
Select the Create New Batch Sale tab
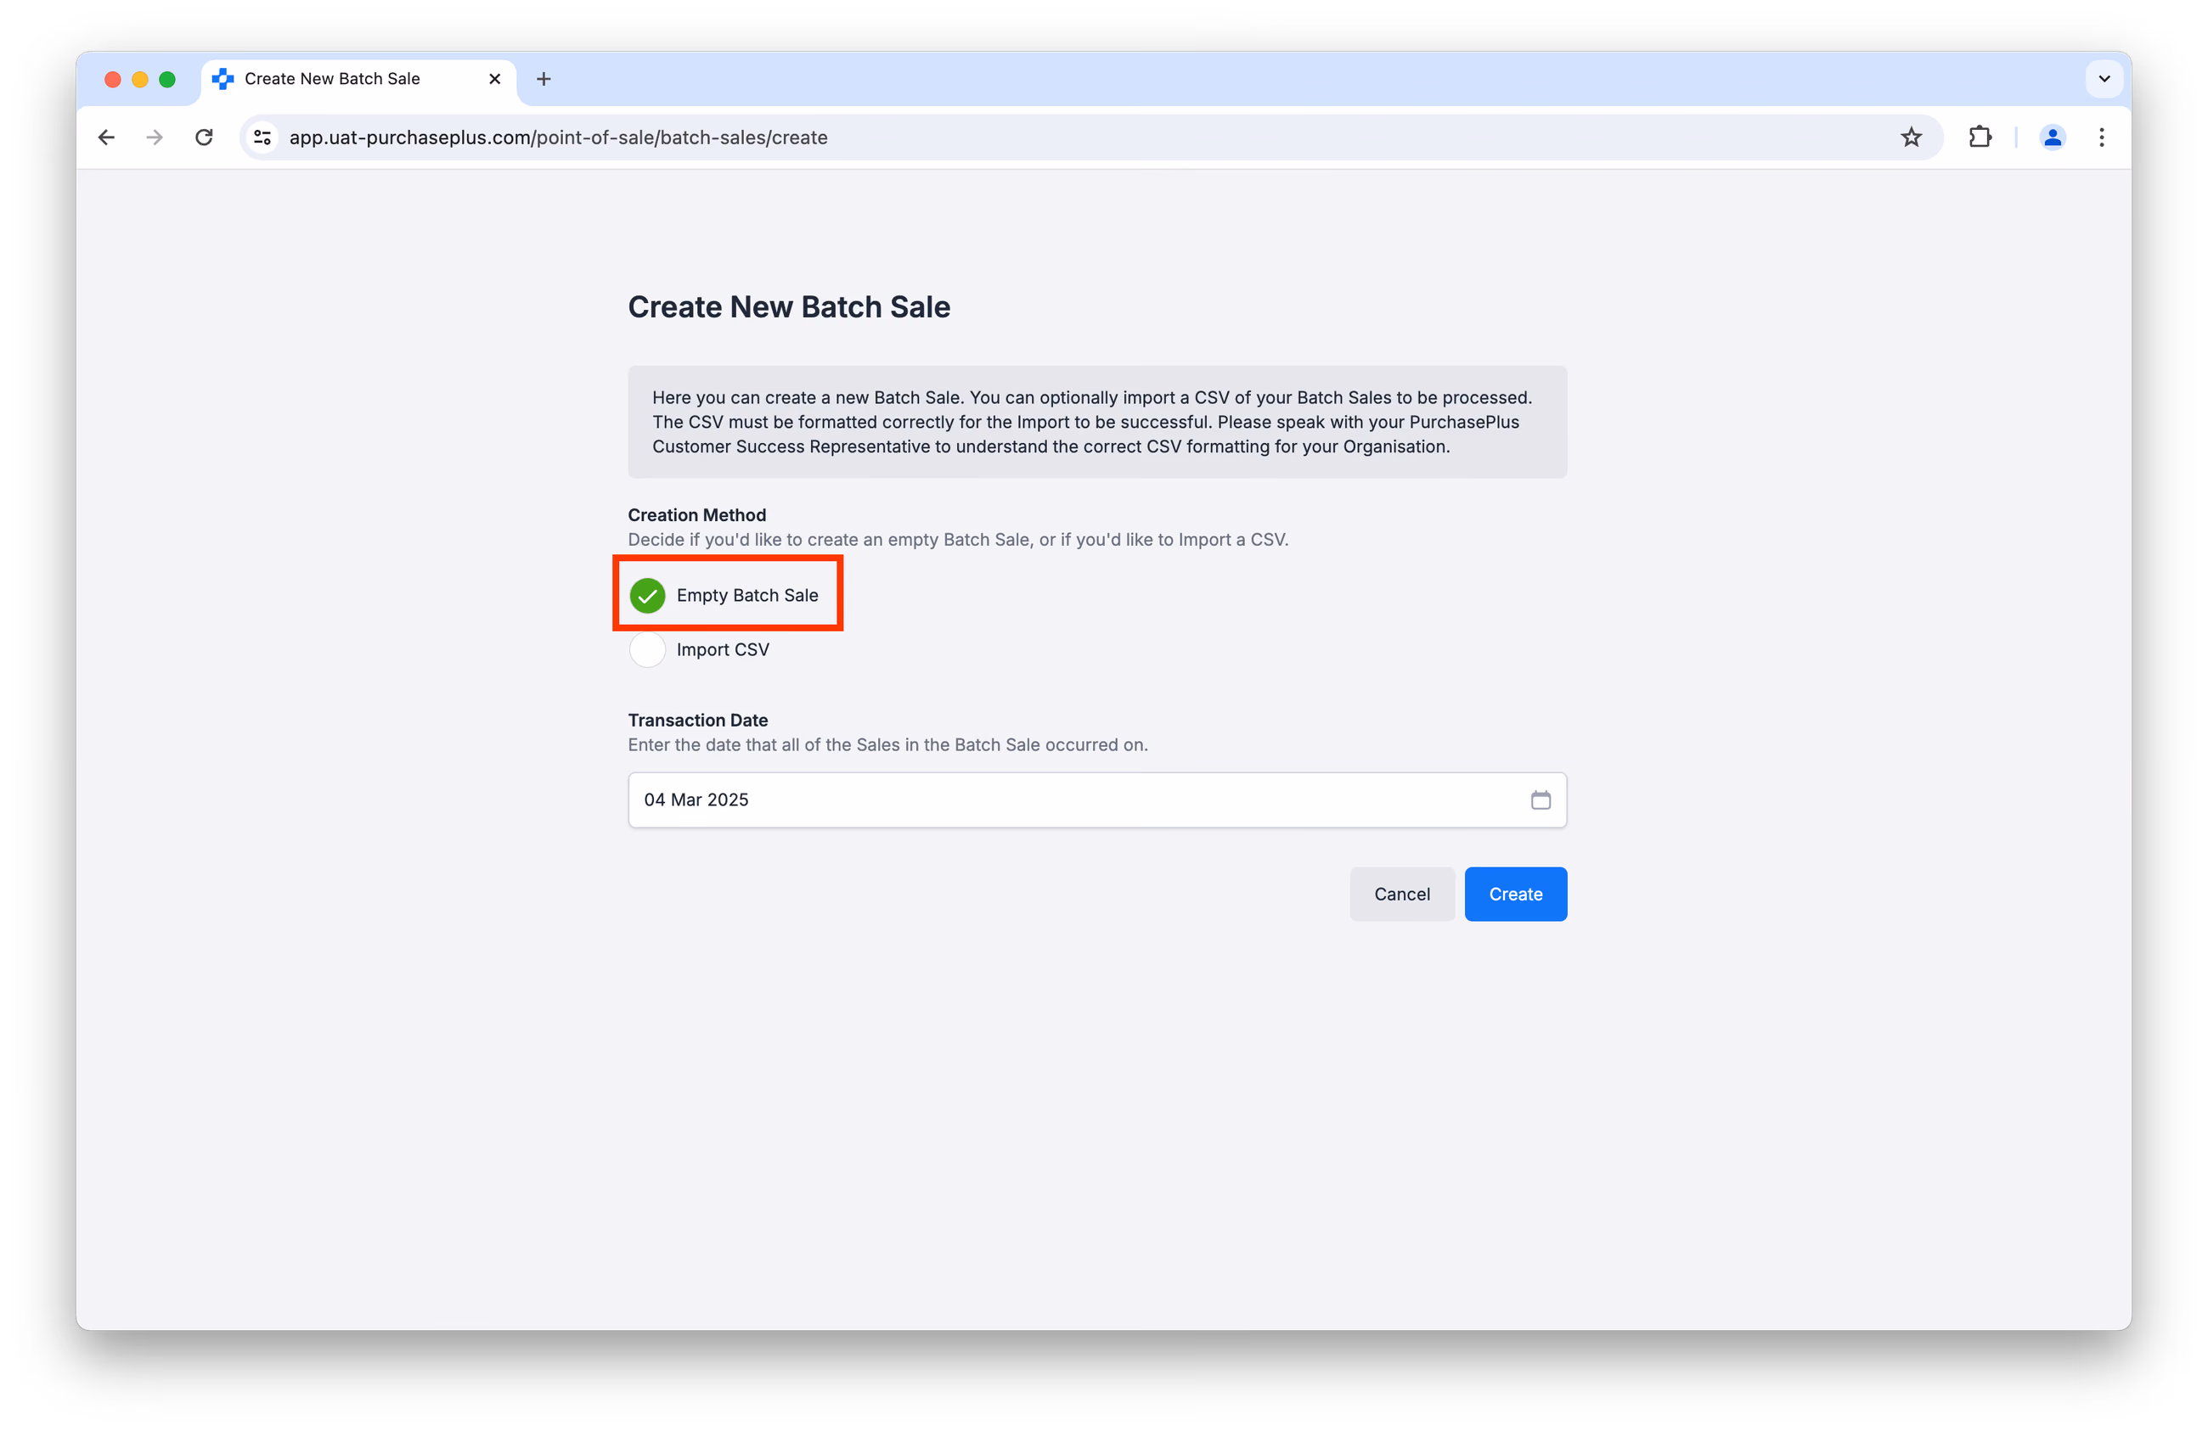[358, 79]
